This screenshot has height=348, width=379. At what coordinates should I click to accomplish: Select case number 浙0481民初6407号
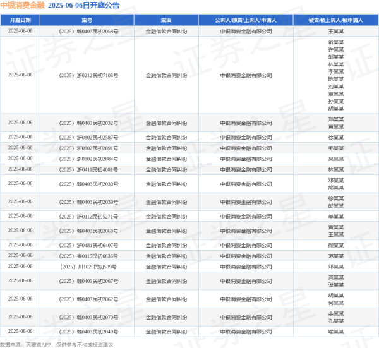(x=88, y=245)
